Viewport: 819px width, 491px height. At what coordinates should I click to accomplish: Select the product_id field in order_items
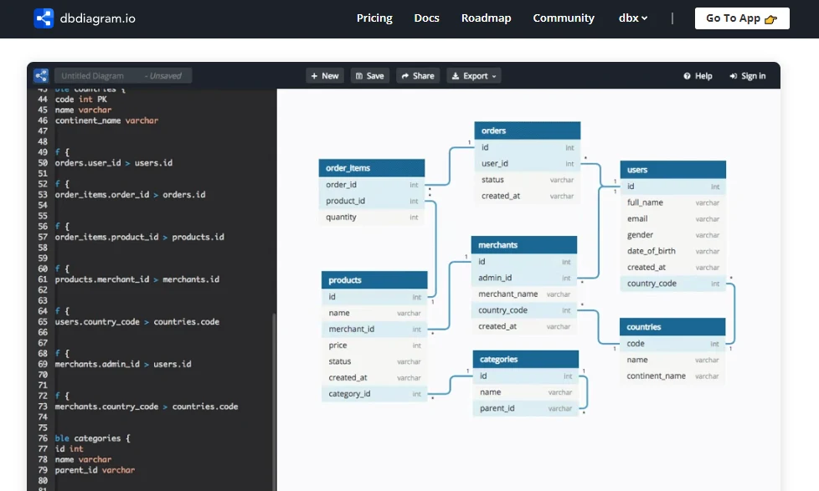click(x=371, y=201)
